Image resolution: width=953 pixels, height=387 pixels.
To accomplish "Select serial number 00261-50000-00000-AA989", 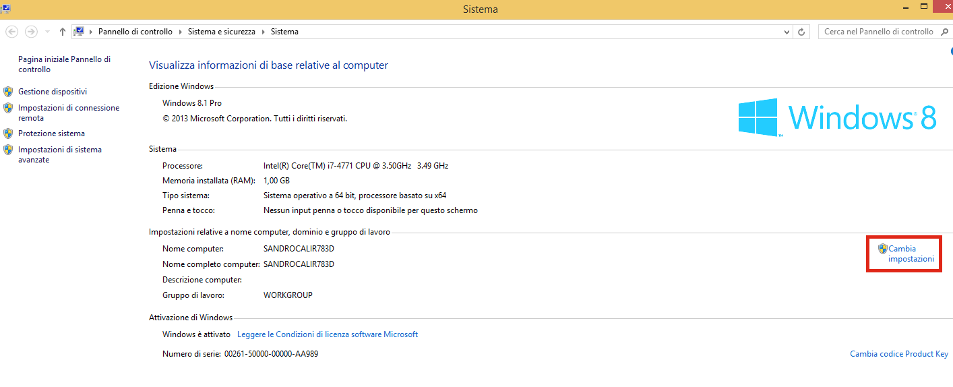I will pos(271,354).
